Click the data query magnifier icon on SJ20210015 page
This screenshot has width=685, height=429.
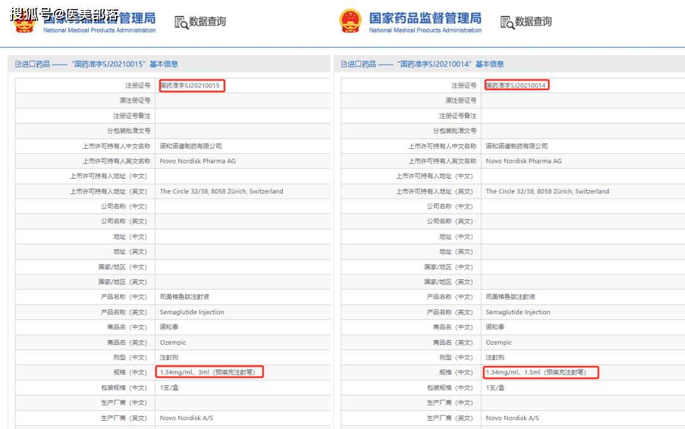[181, 22]
